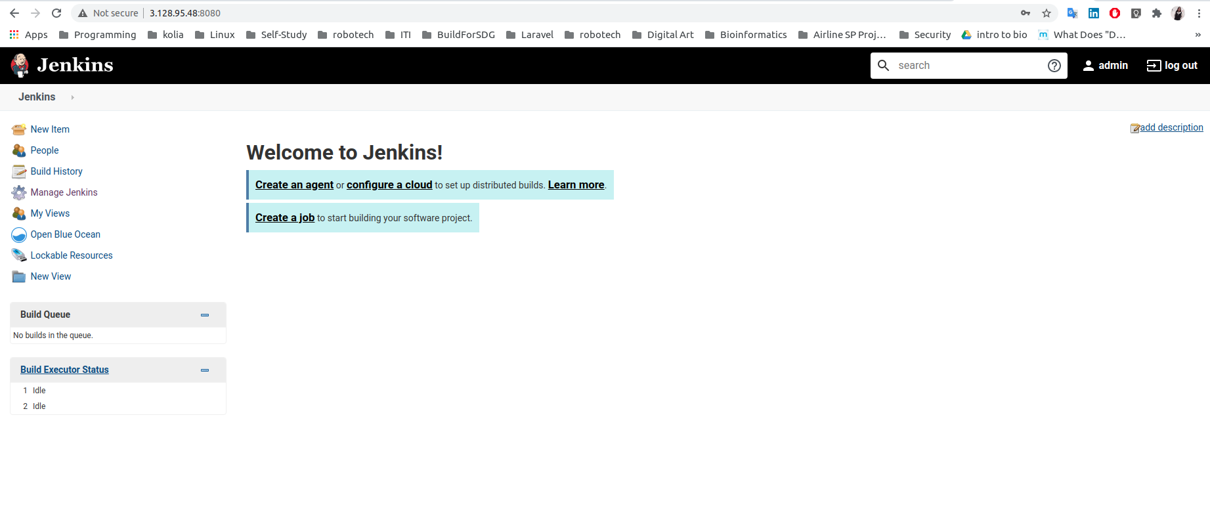The image size is (1210, 518).
Task: Click the admin user icon
Action: 1089,66
